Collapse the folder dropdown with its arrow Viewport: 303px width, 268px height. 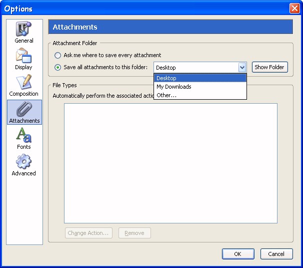click(x=242, y=68)
